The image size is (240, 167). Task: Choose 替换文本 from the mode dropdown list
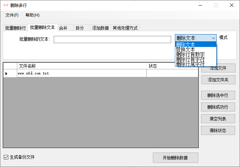tap(185, 49)
